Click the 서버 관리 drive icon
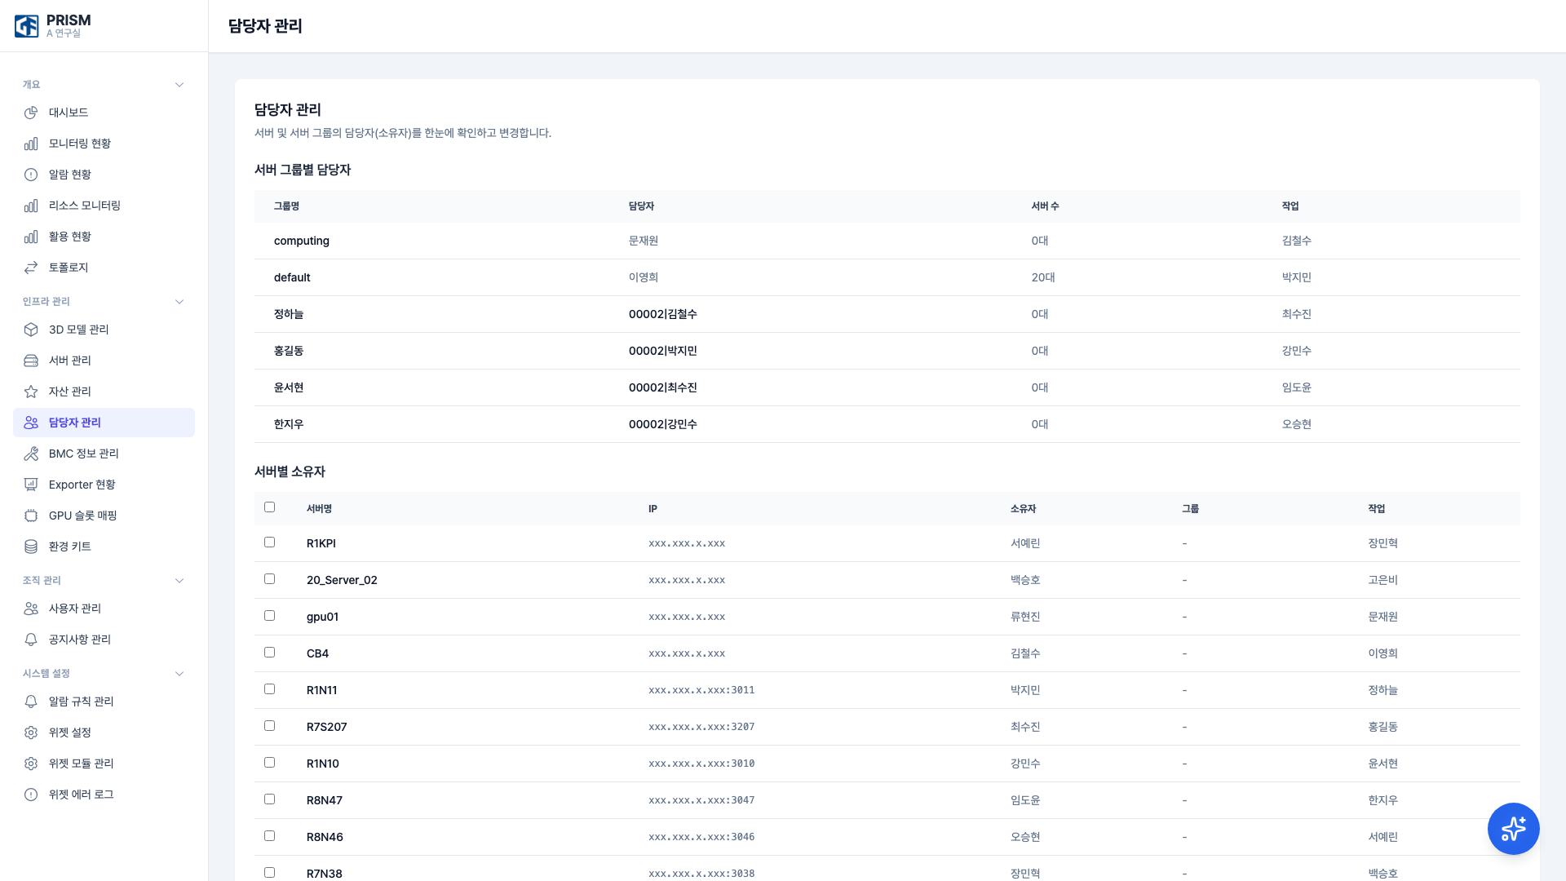This screenshot has width=1566, height=881. [x=31, y=361]
